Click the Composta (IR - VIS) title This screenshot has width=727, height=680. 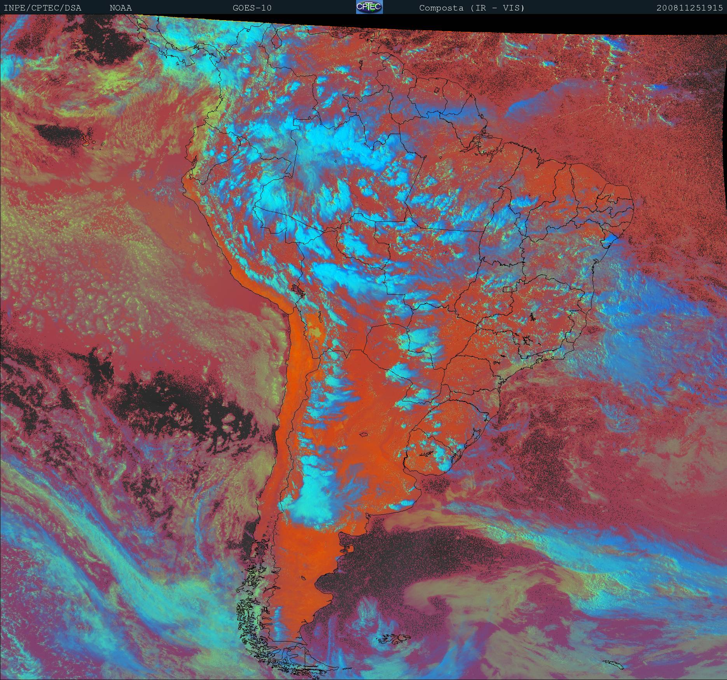(472, 8)
